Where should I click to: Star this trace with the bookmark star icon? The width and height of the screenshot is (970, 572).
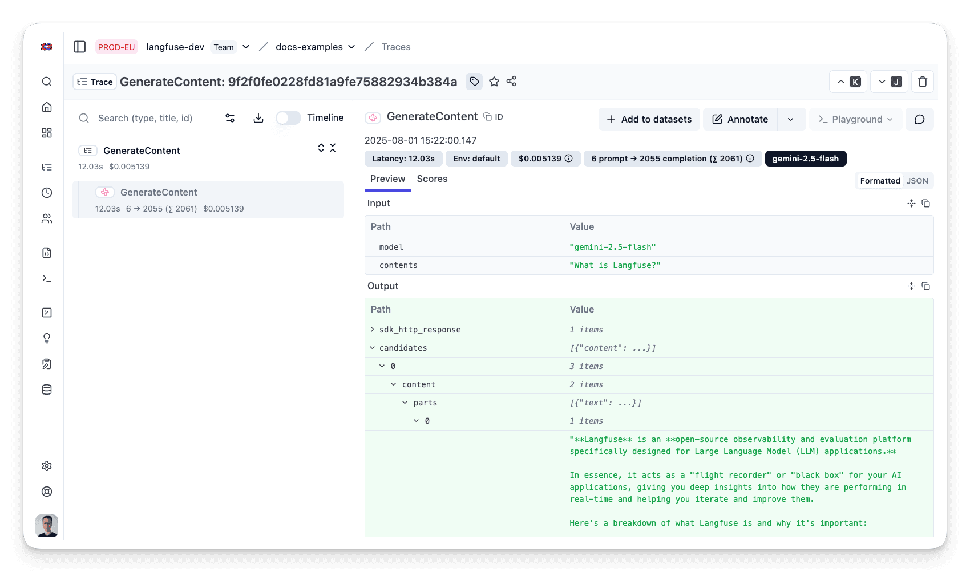click(494, 82)
